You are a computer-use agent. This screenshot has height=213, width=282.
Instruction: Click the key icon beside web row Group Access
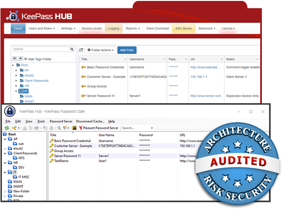point(83,86)
